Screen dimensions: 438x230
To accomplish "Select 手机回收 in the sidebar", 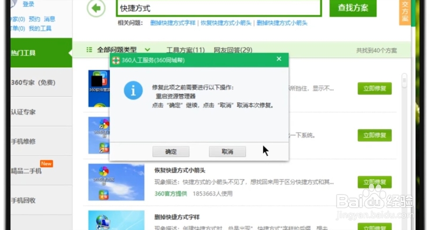I will [41, 200].
